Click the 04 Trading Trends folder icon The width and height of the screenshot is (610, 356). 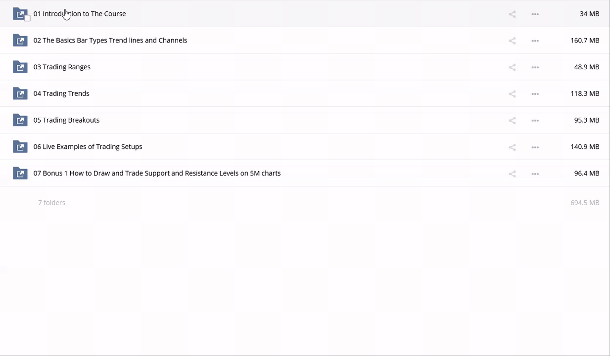pos(20,93)
